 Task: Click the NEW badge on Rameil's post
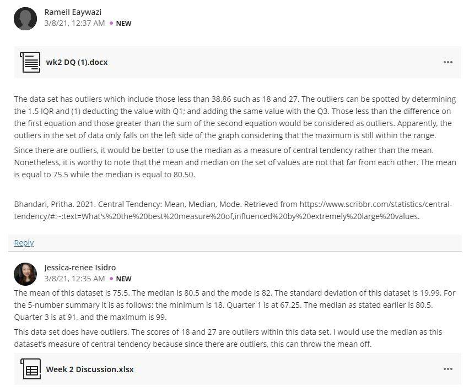(x=123, y=23)
